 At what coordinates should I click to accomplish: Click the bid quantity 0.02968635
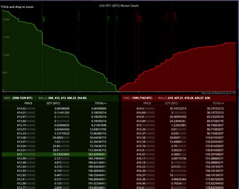click(x=62, y=125)
